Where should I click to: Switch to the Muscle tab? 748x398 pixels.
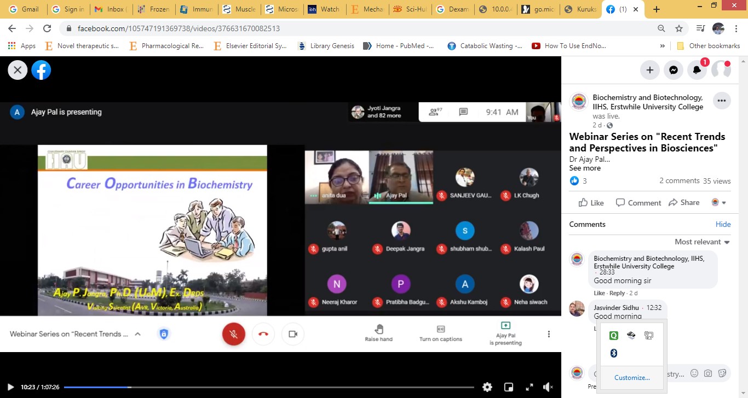click(239, 9)
